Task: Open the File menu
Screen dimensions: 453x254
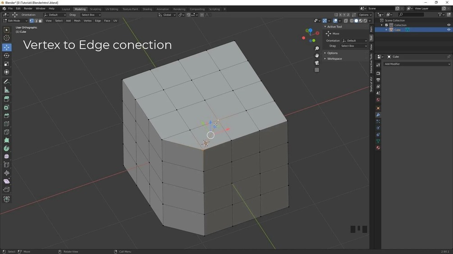Action: 10,9
